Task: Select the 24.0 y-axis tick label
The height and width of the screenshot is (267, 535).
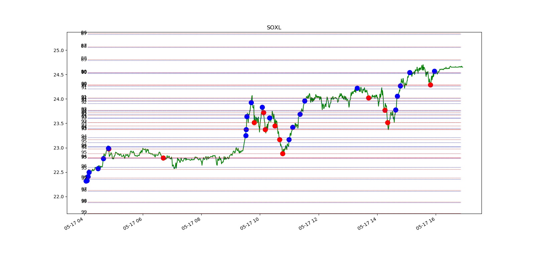Action: coord(59,99)
